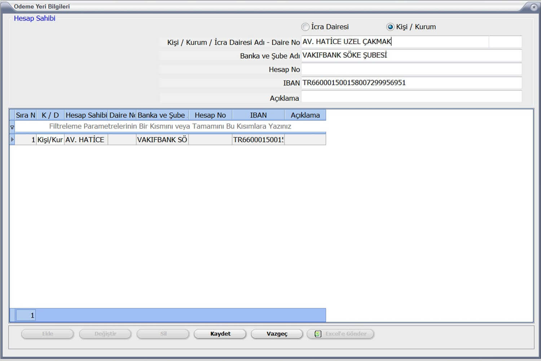Sort by the Hesap Sahibi column header
The height and width of the screenshot is (361, 541).
[x=86, y=115]
